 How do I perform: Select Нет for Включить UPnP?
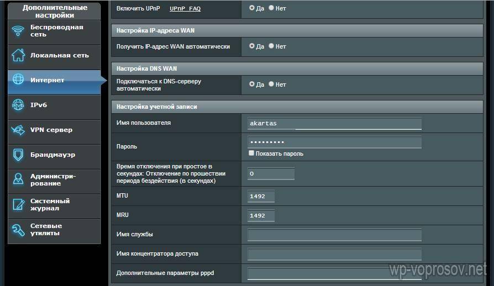pos(271,8)
